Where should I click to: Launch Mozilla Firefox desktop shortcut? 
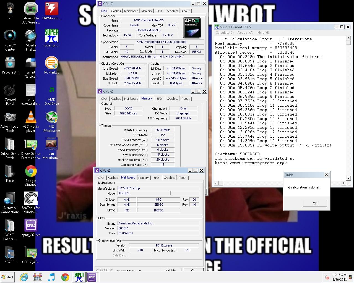pos(31,40)
